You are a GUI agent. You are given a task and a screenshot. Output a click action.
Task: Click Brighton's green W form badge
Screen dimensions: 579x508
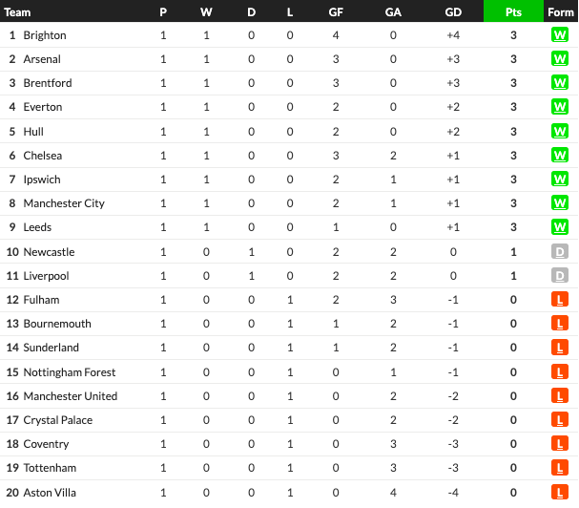pyautogui.click(x=559, y=35)
